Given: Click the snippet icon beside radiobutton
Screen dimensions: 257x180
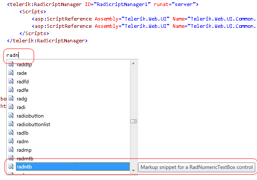Looking at the screenshot, I should tap(11, 115).
